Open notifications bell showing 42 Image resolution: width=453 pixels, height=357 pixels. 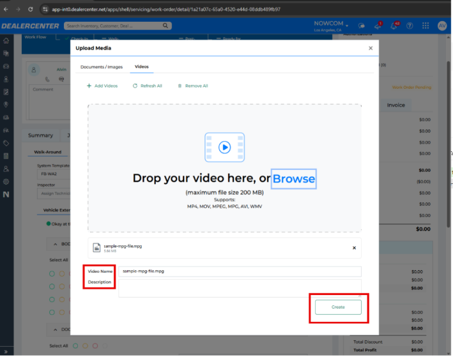395,26
